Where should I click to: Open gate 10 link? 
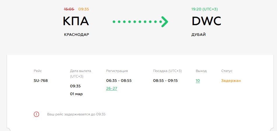pyautogui.click(x=198, y=81)
